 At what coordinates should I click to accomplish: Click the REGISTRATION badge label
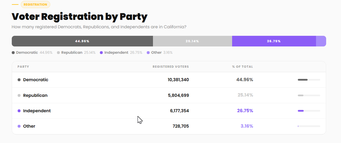coord(36,5)
